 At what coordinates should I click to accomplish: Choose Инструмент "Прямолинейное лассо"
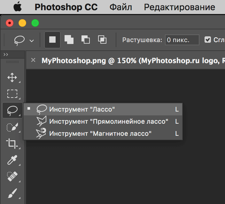(x=103, y=121)
